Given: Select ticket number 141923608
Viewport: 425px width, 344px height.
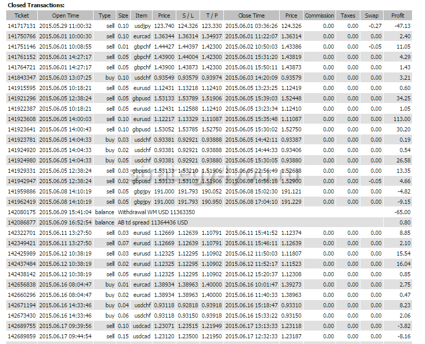Looking at the screenshot, I should 22,119.
